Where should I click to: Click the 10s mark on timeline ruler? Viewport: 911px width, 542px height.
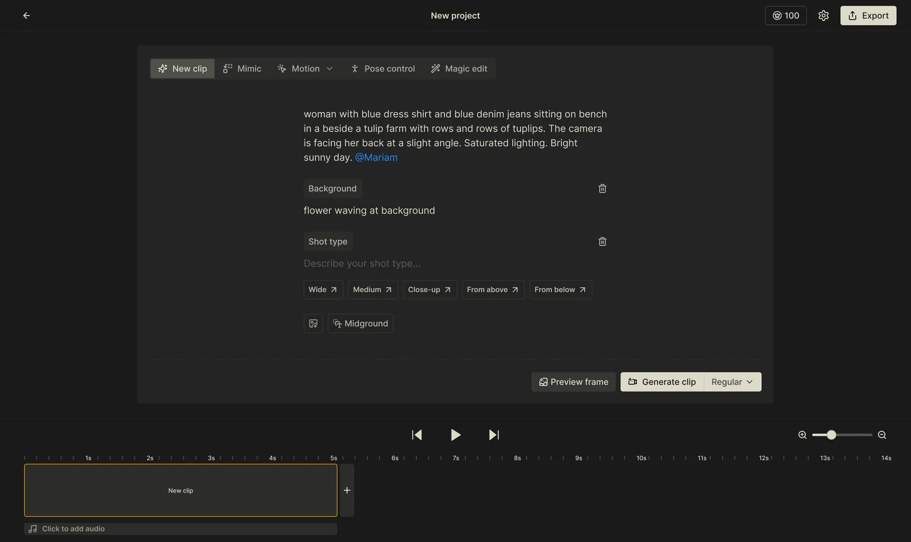(x=641, y=458)
